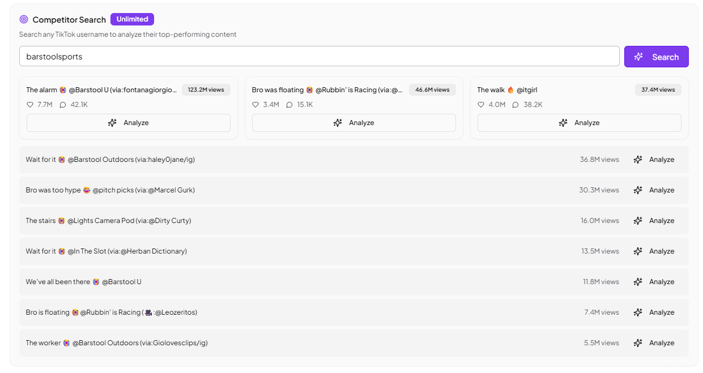Click the sparkle icon next to Wait for it Analyze
Screen dimensions: 703x373
tap(638, 159)
